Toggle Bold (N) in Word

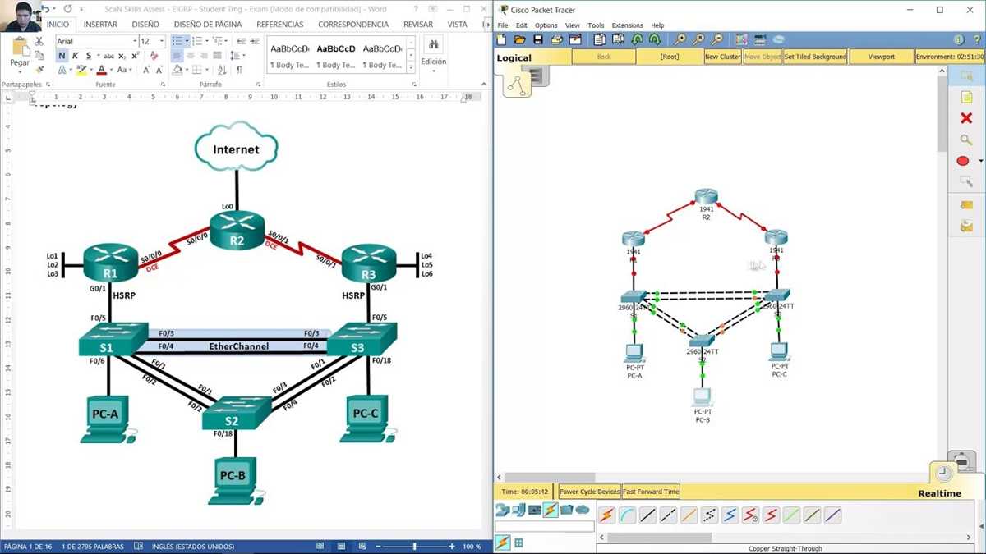click(62, 56)
